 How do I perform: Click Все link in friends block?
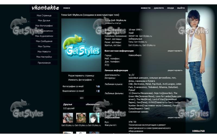pyautogui.click(x=98, y=108)
